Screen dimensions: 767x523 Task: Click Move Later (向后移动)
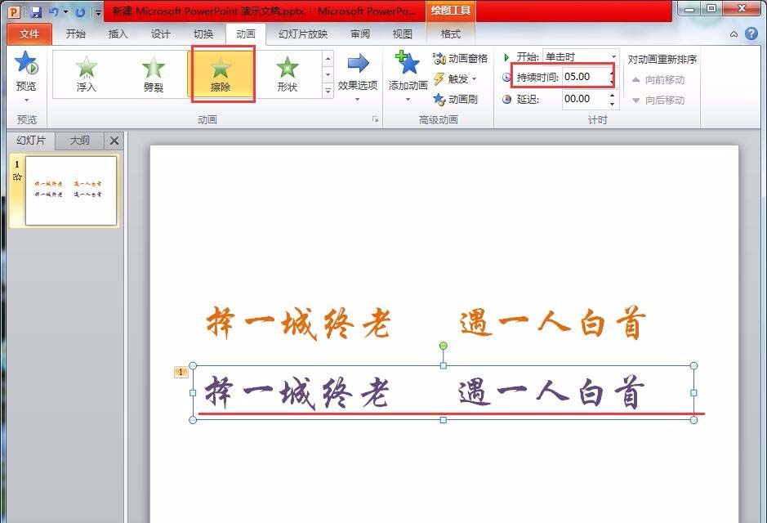click(x=658, y=101)
